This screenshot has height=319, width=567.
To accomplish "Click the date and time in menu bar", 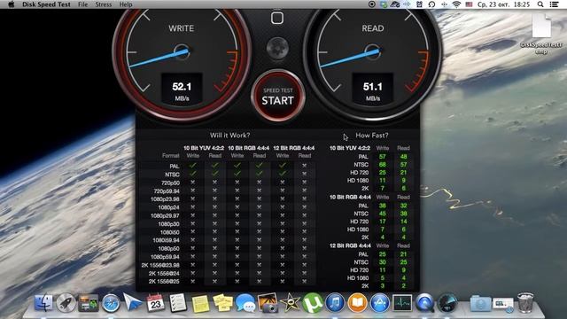I will (504, 4).
